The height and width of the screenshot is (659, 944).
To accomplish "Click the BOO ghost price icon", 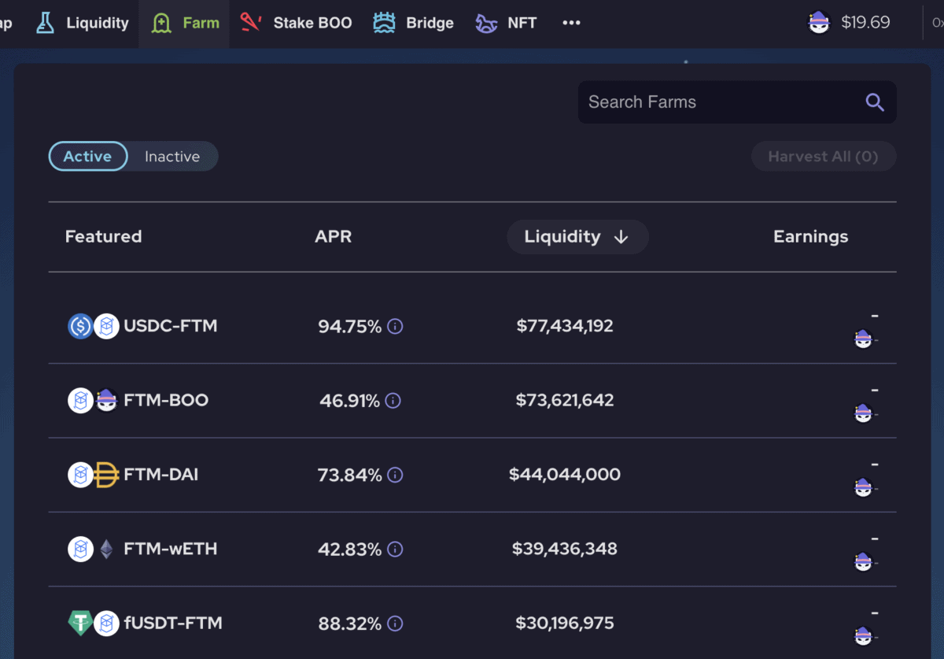I will [x=820, y=23].
